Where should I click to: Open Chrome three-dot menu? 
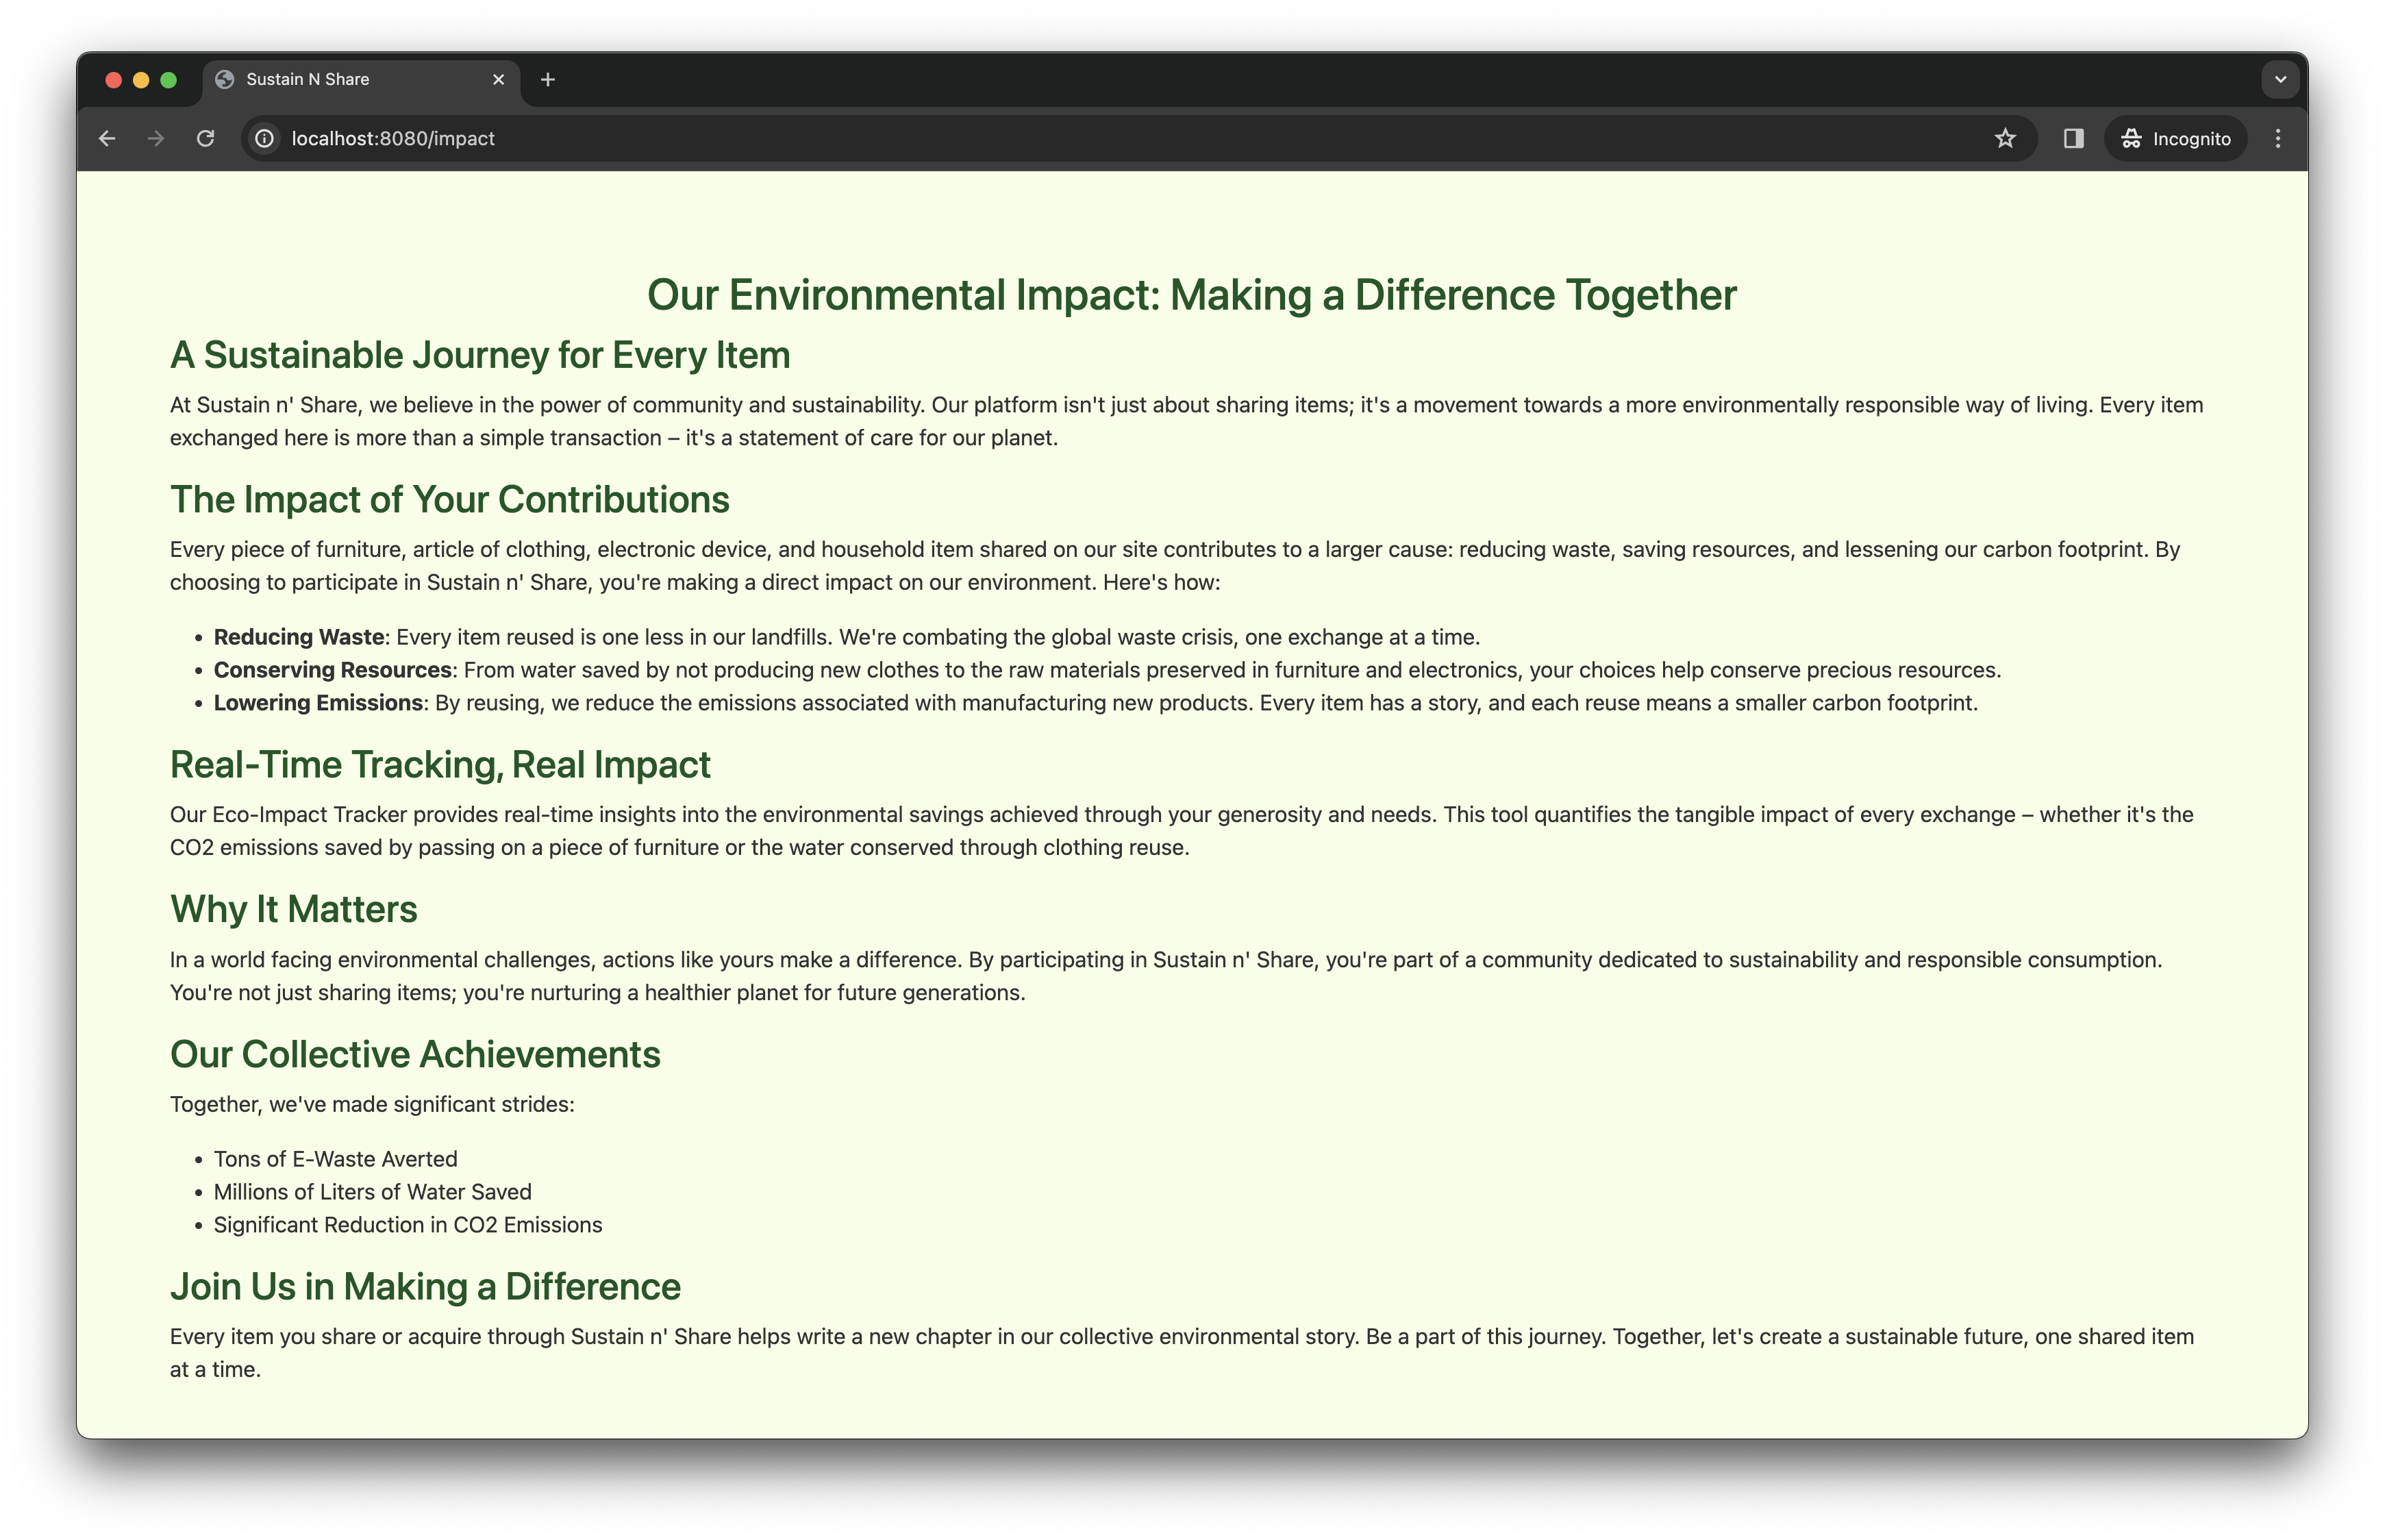click(x=2278, y=139)
